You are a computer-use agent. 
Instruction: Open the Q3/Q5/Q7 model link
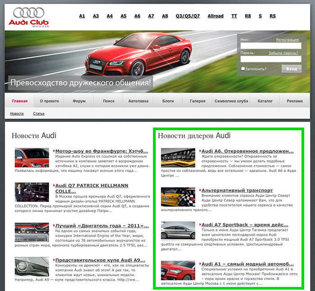tap(188, 16)
